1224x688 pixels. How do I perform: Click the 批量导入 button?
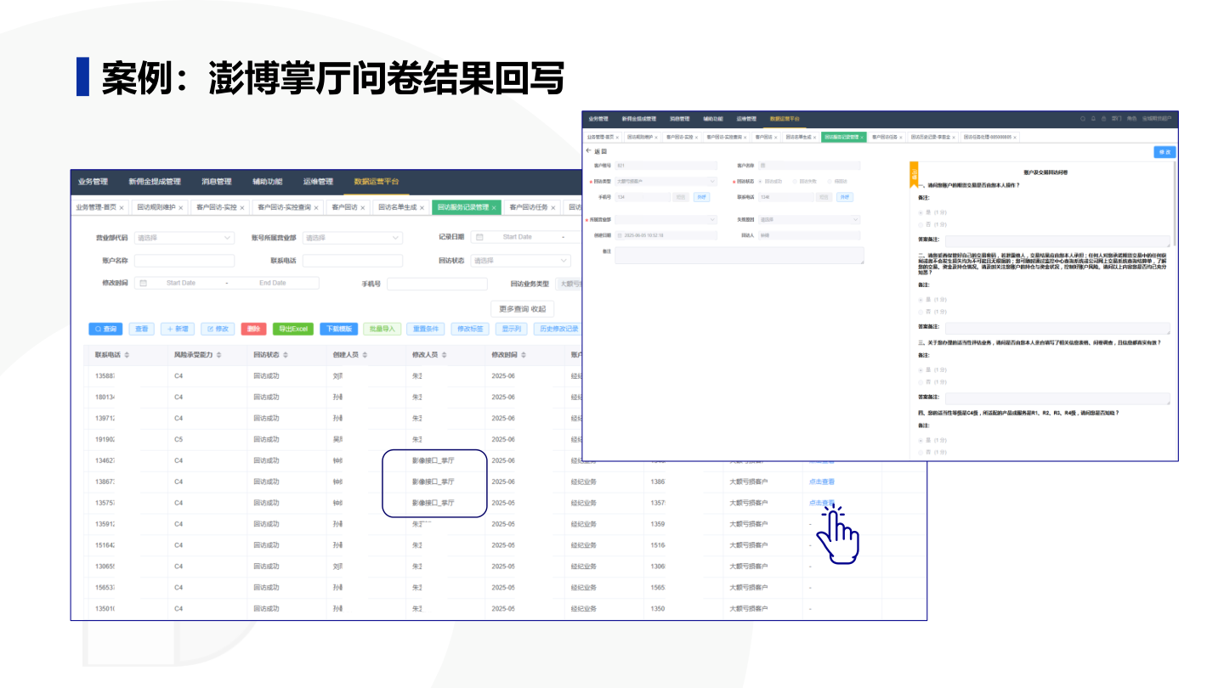[x=382, y=329]
